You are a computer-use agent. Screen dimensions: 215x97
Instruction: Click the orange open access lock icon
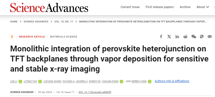(x=12, y=37)
